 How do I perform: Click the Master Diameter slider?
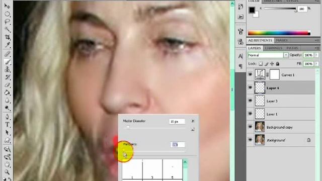pos(154,128)
